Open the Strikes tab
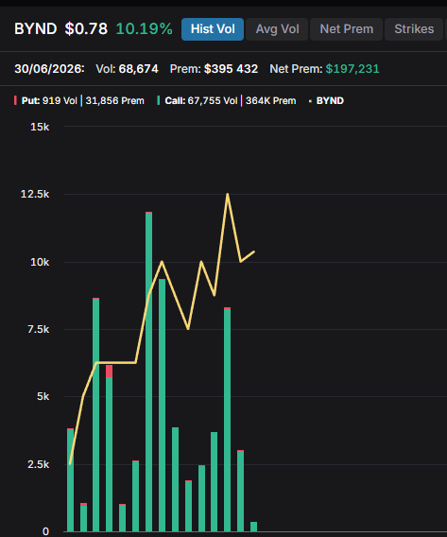Image resolution: width=447 pixels, height=537 pixels. click(x=414, y=29)
